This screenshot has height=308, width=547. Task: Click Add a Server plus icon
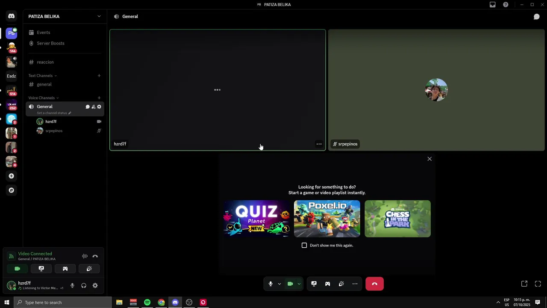click(x=11, y=176)
